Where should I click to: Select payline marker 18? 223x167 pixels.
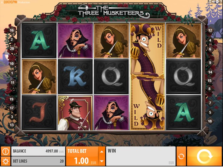tap(210, 121)
